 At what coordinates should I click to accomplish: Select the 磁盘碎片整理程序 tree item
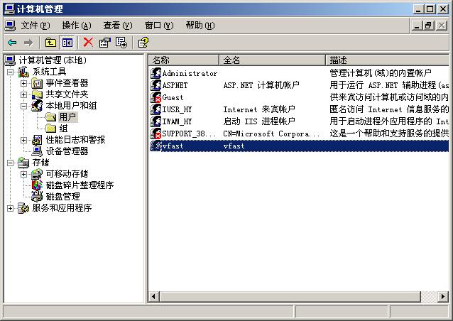tap(80, 185)
